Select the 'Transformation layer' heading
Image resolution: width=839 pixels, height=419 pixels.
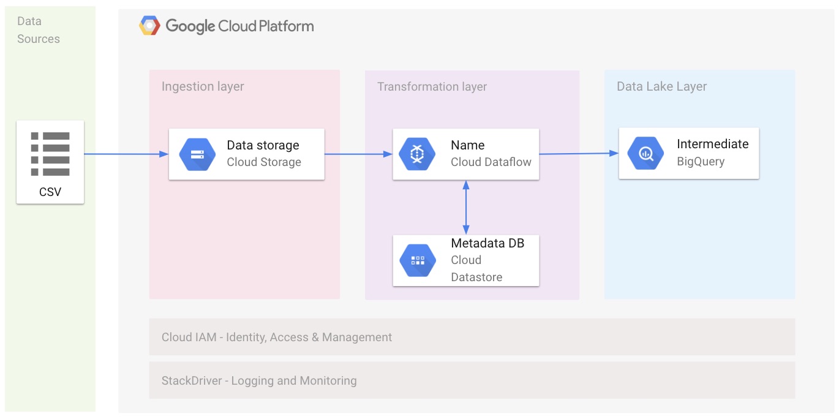pos(432,86)
